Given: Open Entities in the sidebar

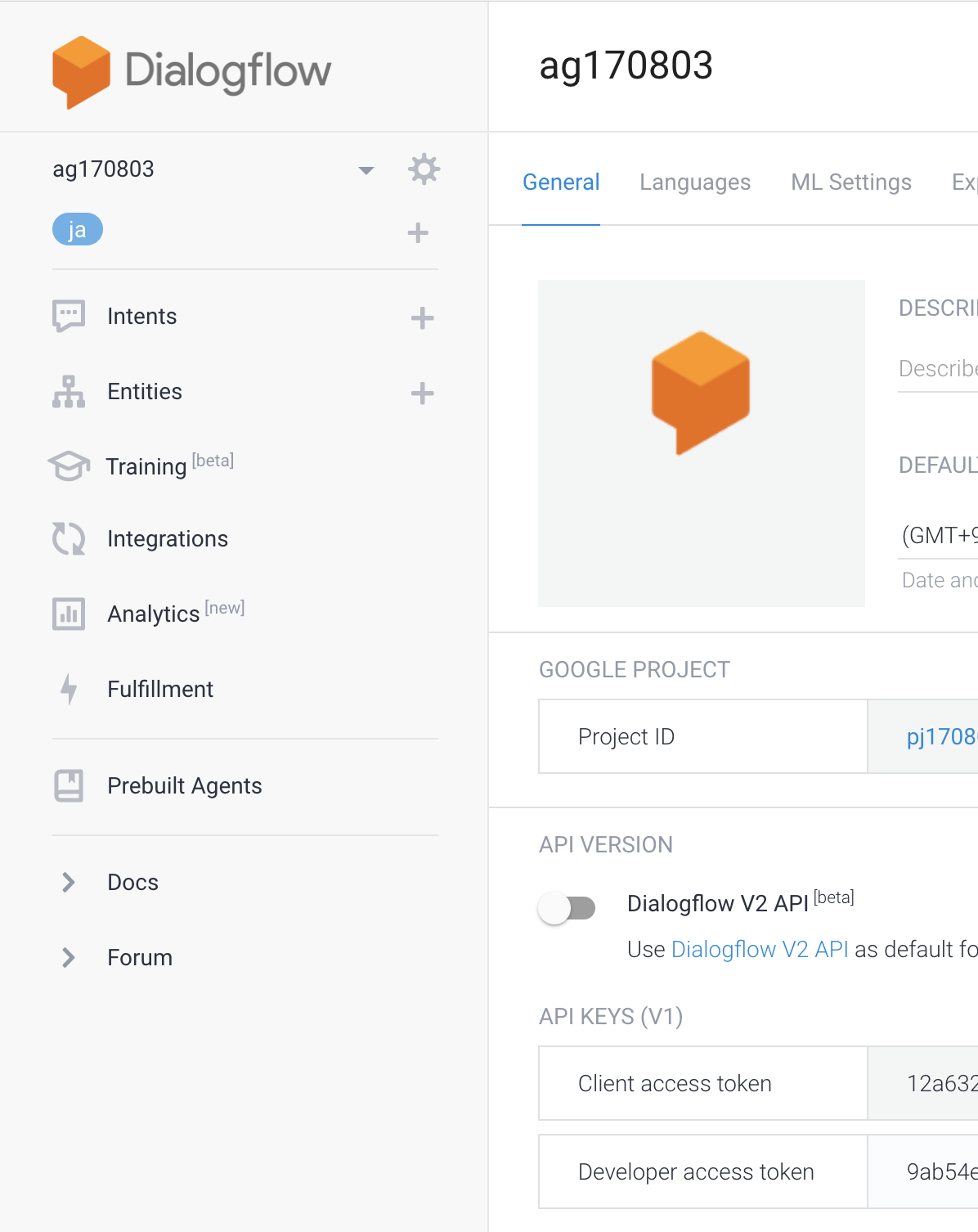Looking at the screenshot, I should click(145, 392).
